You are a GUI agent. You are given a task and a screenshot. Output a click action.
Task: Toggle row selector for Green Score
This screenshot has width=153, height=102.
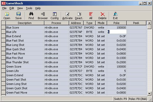4,66
